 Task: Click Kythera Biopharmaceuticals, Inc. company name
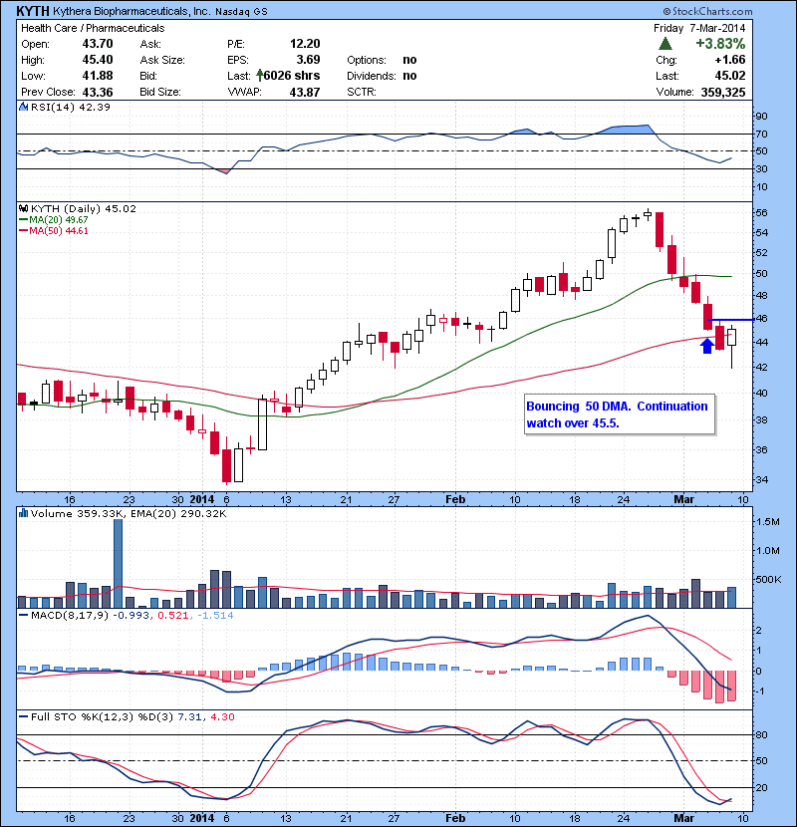[x=132, y=11]
